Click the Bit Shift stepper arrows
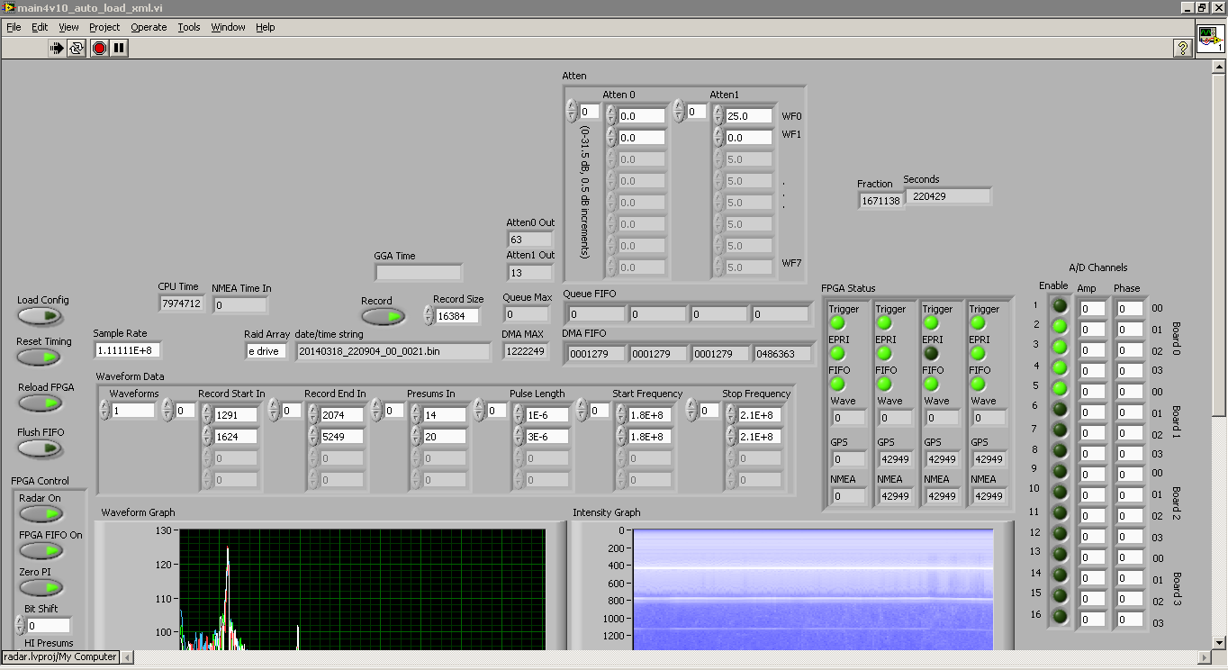 point(20,625)
